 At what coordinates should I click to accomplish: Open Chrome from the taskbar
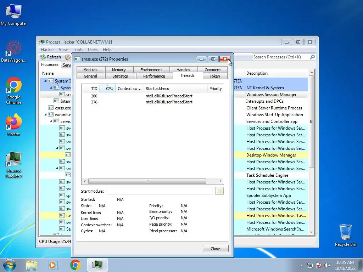75,265
